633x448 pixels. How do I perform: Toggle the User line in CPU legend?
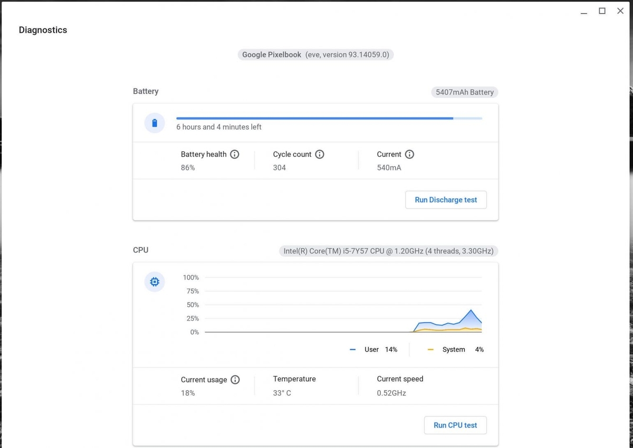371,349
